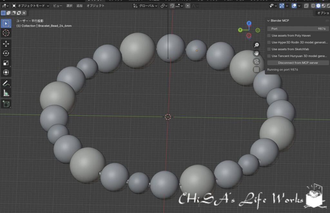The height and width of the screenshot is (213, 330).
Task: Open the object visibility and selectability dropdown
Action: click(x=273, y=6)
